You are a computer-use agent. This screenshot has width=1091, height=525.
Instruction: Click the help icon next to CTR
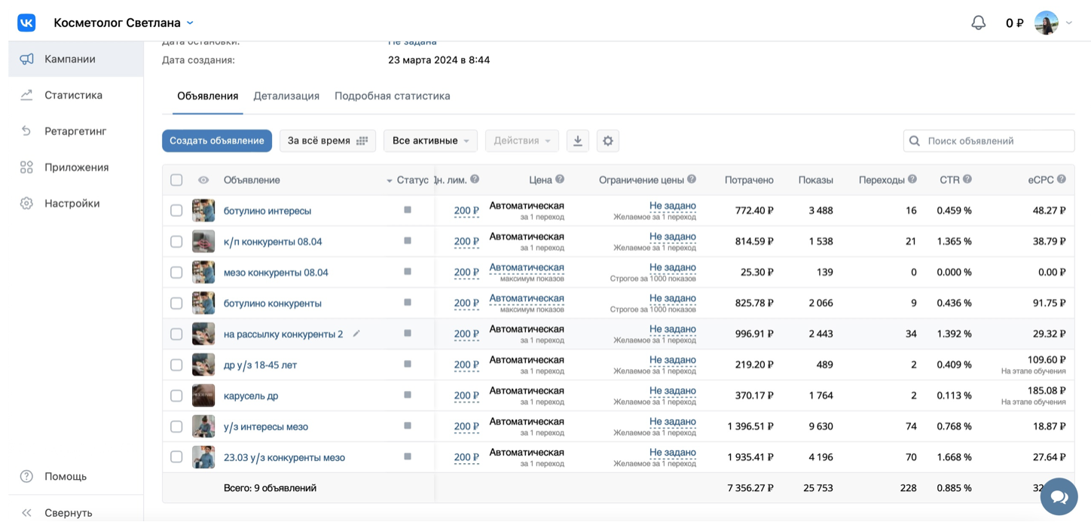(967, 179)
